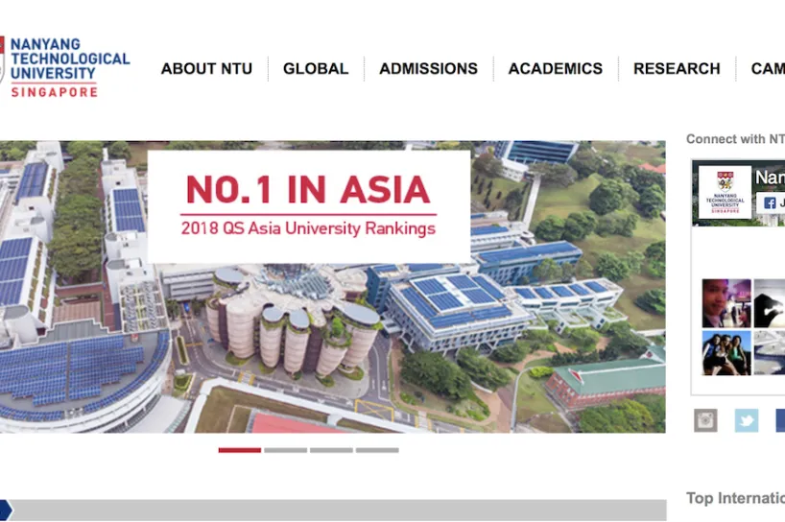Open the ADMISSIONS menu

(429, 68)
